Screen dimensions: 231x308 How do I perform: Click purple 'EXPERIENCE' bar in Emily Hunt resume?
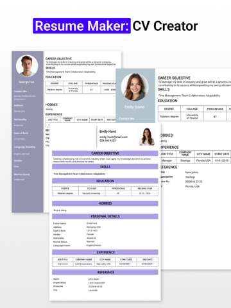(x=105, y=252)
